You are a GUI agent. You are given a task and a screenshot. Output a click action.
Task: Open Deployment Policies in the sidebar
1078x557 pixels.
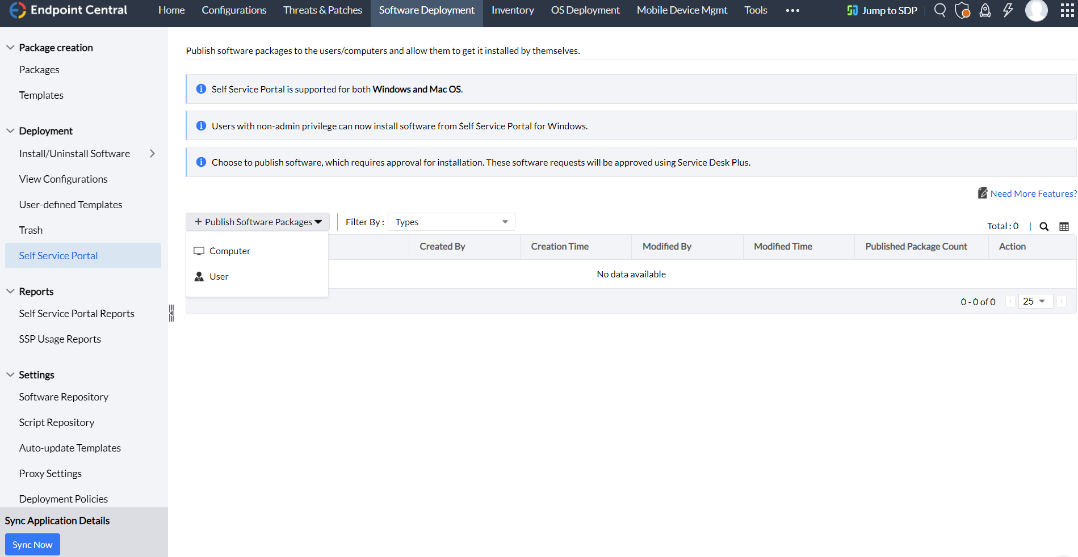[x=64, y=499]
